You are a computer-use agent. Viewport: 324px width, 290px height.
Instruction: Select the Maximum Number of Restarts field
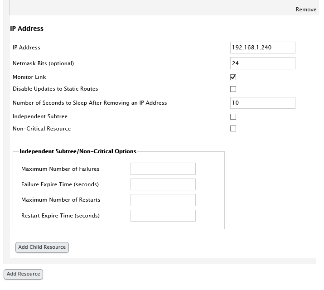coord(163,200)
